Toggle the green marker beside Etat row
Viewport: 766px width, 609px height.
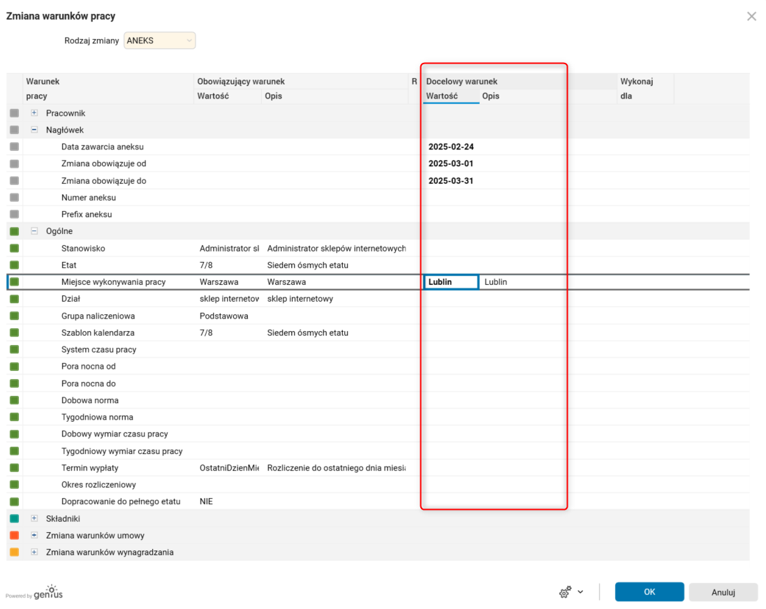(x=15, y=265)
